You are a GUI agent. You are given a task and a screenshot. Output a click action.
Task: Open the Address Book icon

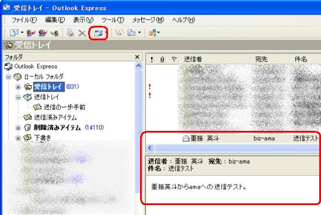[119, 33]
